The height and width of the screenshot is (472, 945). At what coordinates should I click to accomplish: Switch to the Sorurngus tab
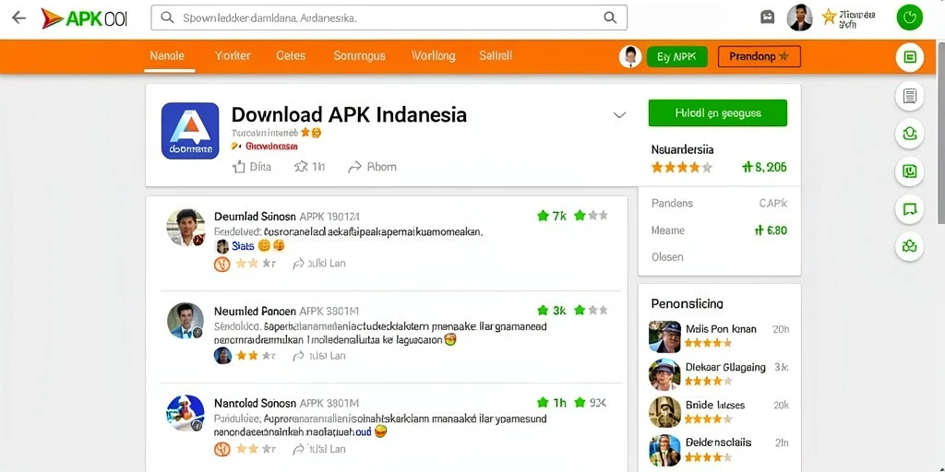click(359, 56)
